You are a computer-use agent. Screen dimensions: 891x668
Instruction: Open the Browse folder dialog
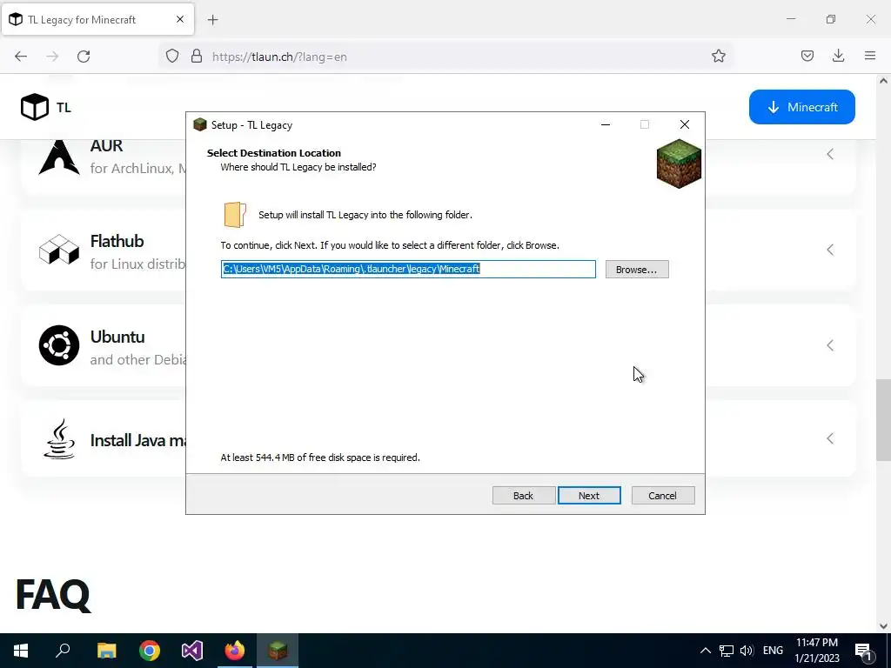tap(637, 270)
